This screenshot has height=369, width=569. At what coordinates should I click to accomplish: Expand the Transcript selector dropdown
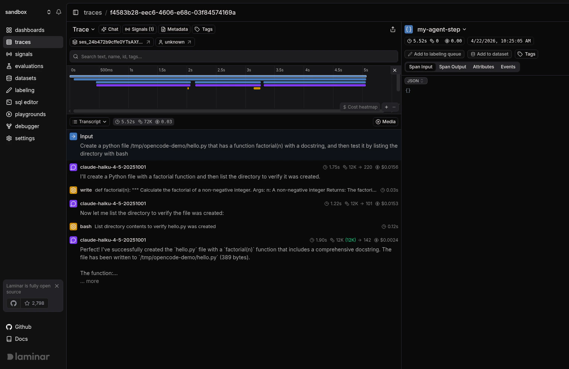pyautogui.click(x=89, y=121)
